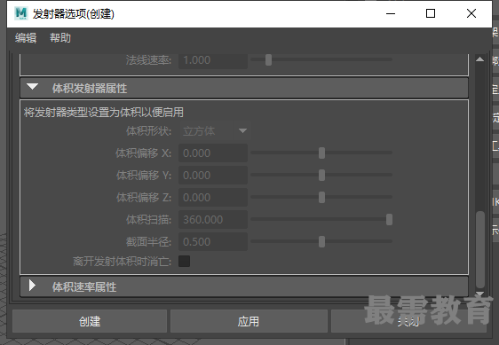Click the 截面半径 value field
499x345 pixels.
[x=213, y=241]
